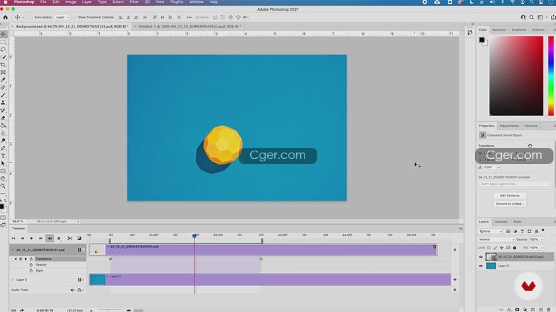Click the split at playhead scissors icon
The image size is (556, 312).
coord(70,238)
